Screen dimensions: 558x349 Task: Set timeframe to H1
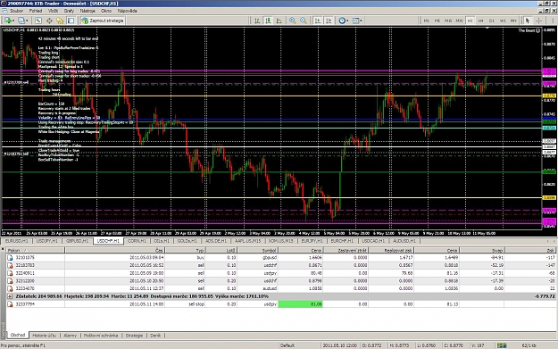pyautogui.click(x=471, y=21)
